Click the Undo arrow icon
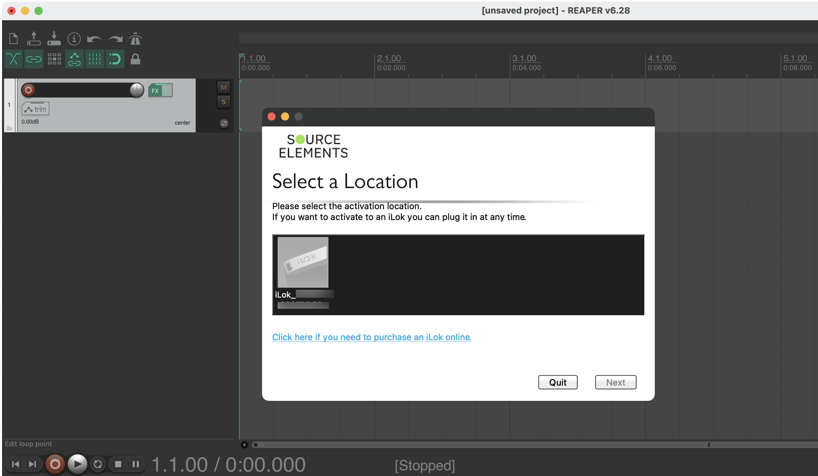Viewport: 818px width, 476px height. pos(94,39)
